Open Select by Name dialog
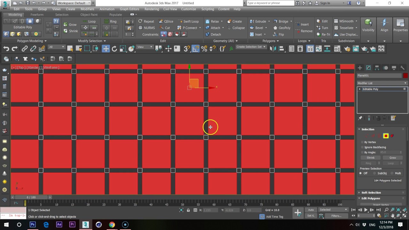This screenshot has height=230, width=409. (79, 49)
